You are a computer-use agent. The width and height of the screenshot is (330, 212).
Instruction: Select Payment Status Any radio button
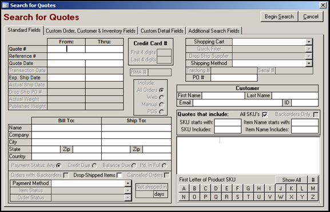(x=58, y=166)
